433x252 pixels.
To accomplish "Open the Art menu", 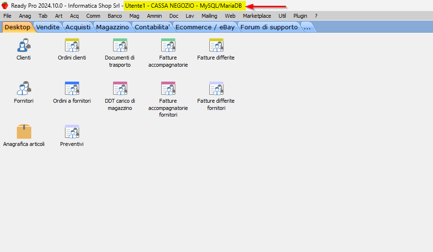I will tap(59, 16).
